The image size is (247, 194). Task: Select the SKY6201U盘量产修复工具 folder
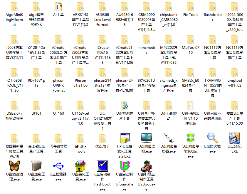click(147, 73)
